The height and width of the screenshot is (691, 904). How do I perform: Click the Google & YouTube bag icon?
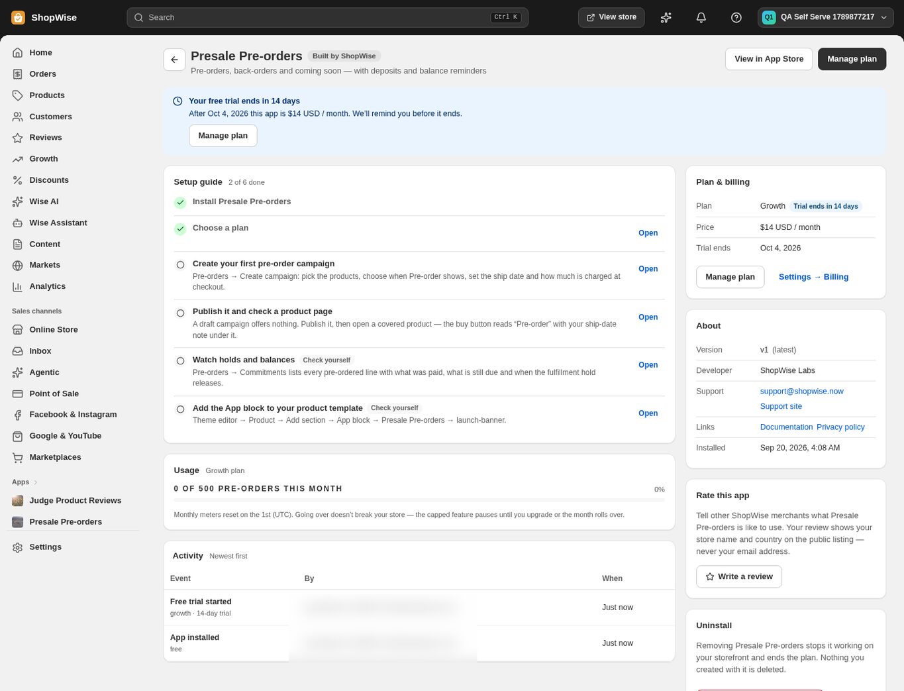tap(18, 436)
